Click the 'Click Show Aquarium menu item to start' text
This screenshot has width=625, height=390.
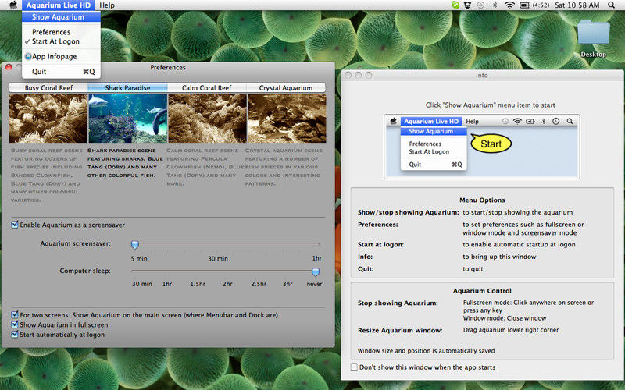(x=491, y=105)
